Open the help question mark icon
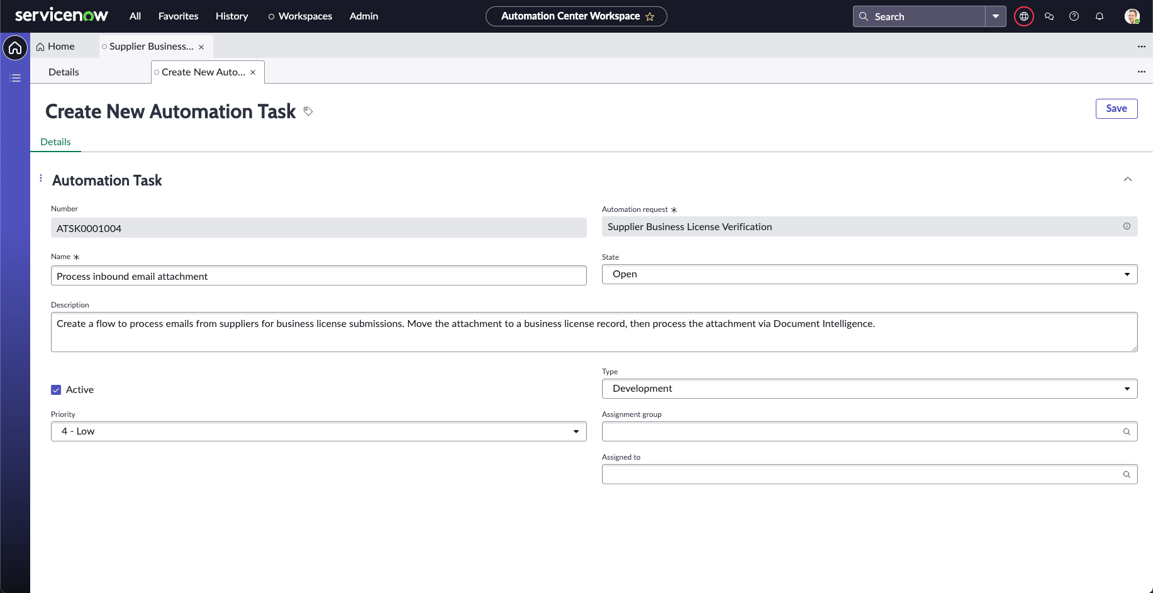This screenshot has height=593, width=1153. point(1074,16)
